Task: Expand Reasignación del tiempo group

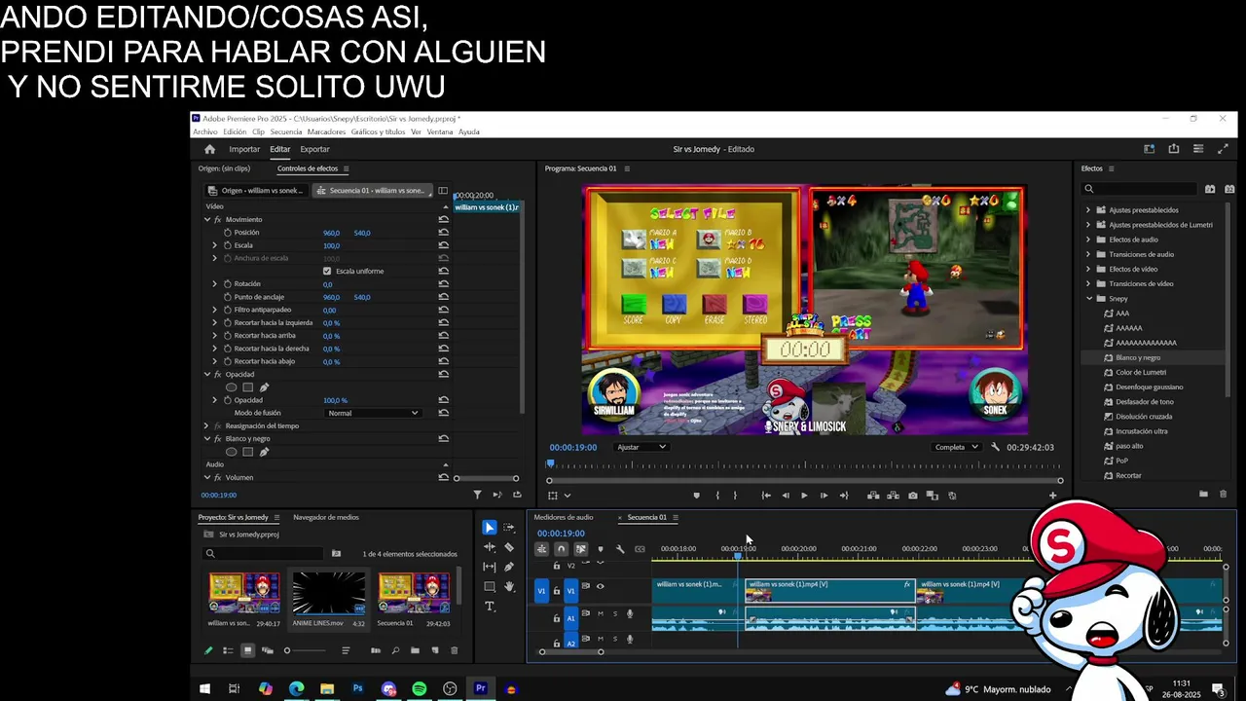Action: point(206,425)
